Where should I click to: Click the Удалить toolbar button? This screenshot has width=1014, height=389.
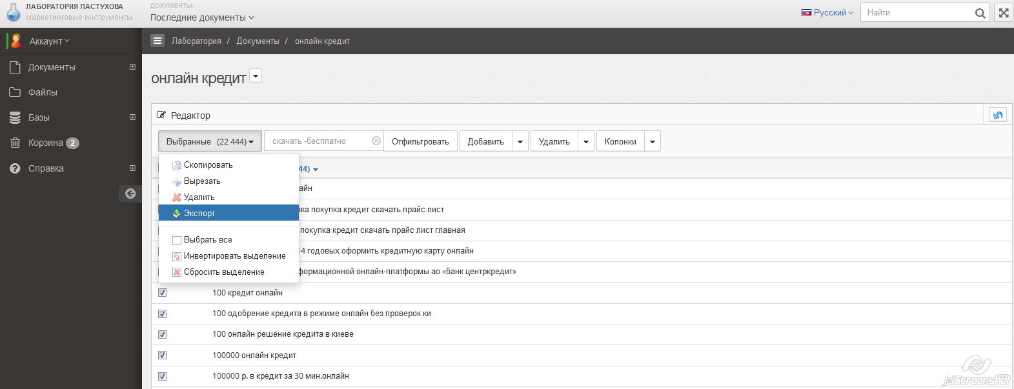coord(554,141)
